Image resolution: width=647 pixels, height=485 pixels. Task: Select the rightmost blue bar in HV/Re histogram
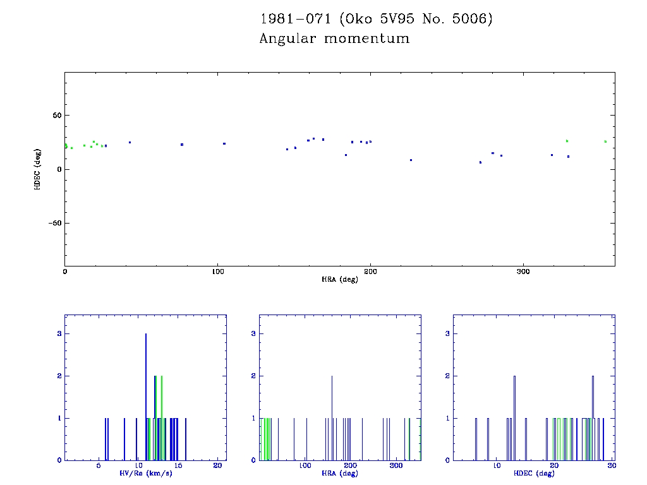click(x=185, y=439)
